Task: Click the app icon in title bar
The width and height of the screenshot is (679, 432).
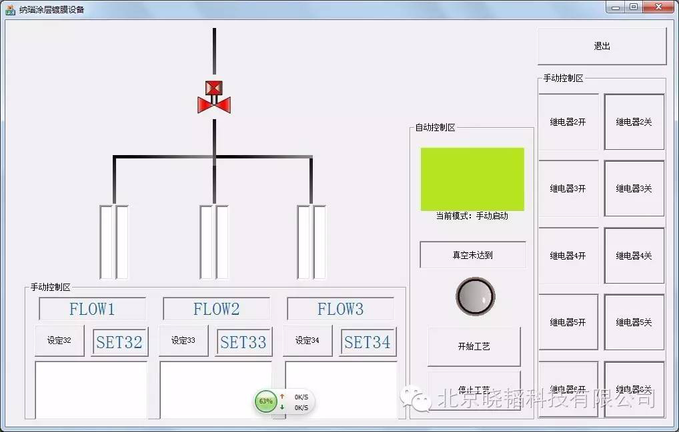Action: coord(10,9)
